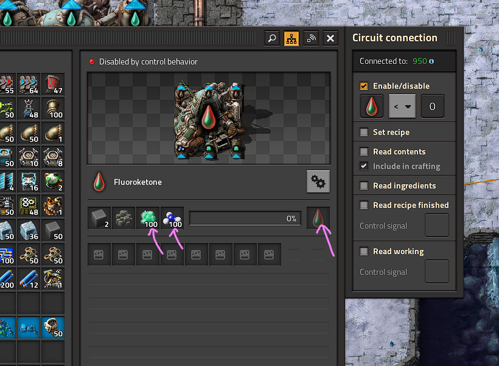The height and width of the screenshot is (366, 499).
Task: Pick the green-glowing machine stack of 2
Action: coord(53,182)
